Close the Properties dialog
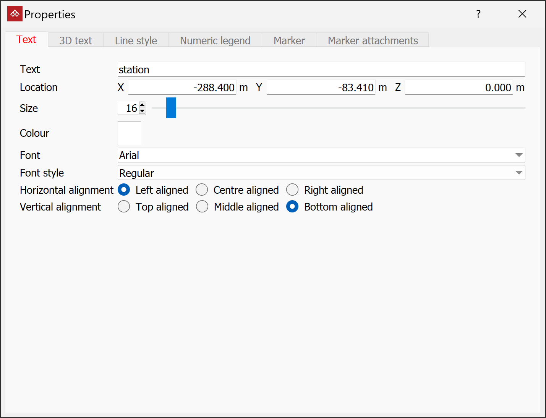Screen dimensions: 546x418 point(522,14)
